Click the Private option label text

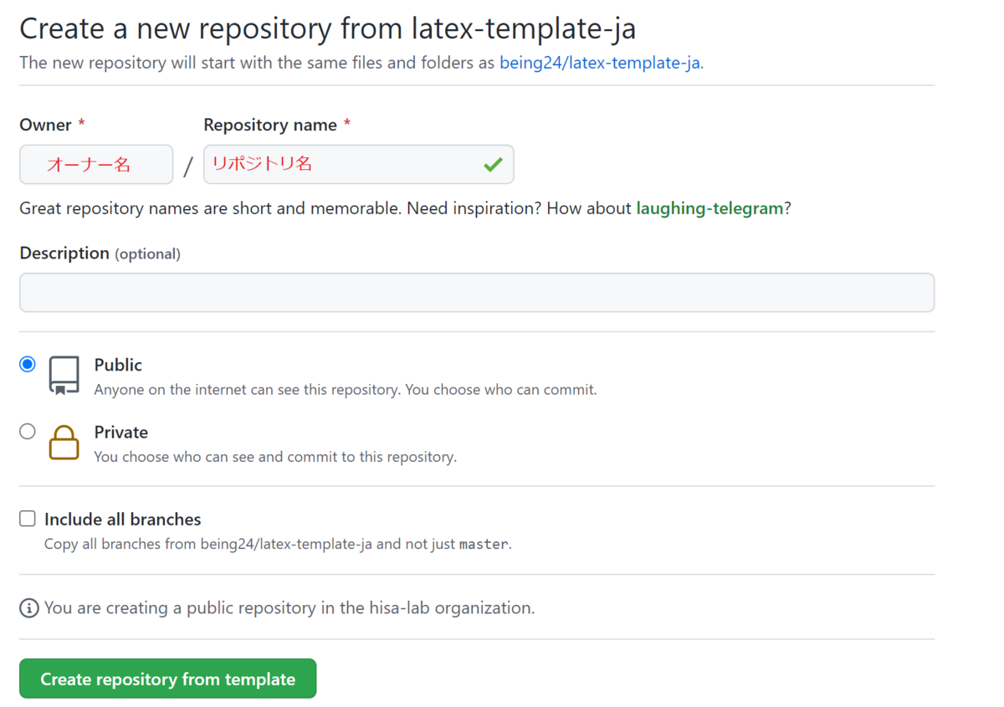point(121,432)
